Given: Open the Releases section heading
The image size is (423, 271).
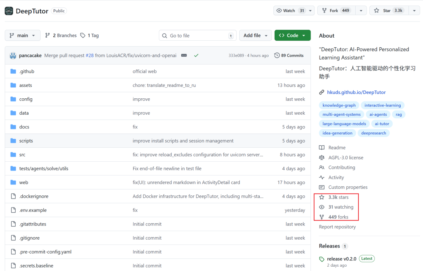Looking at the screenshot, I should (329, 246).
